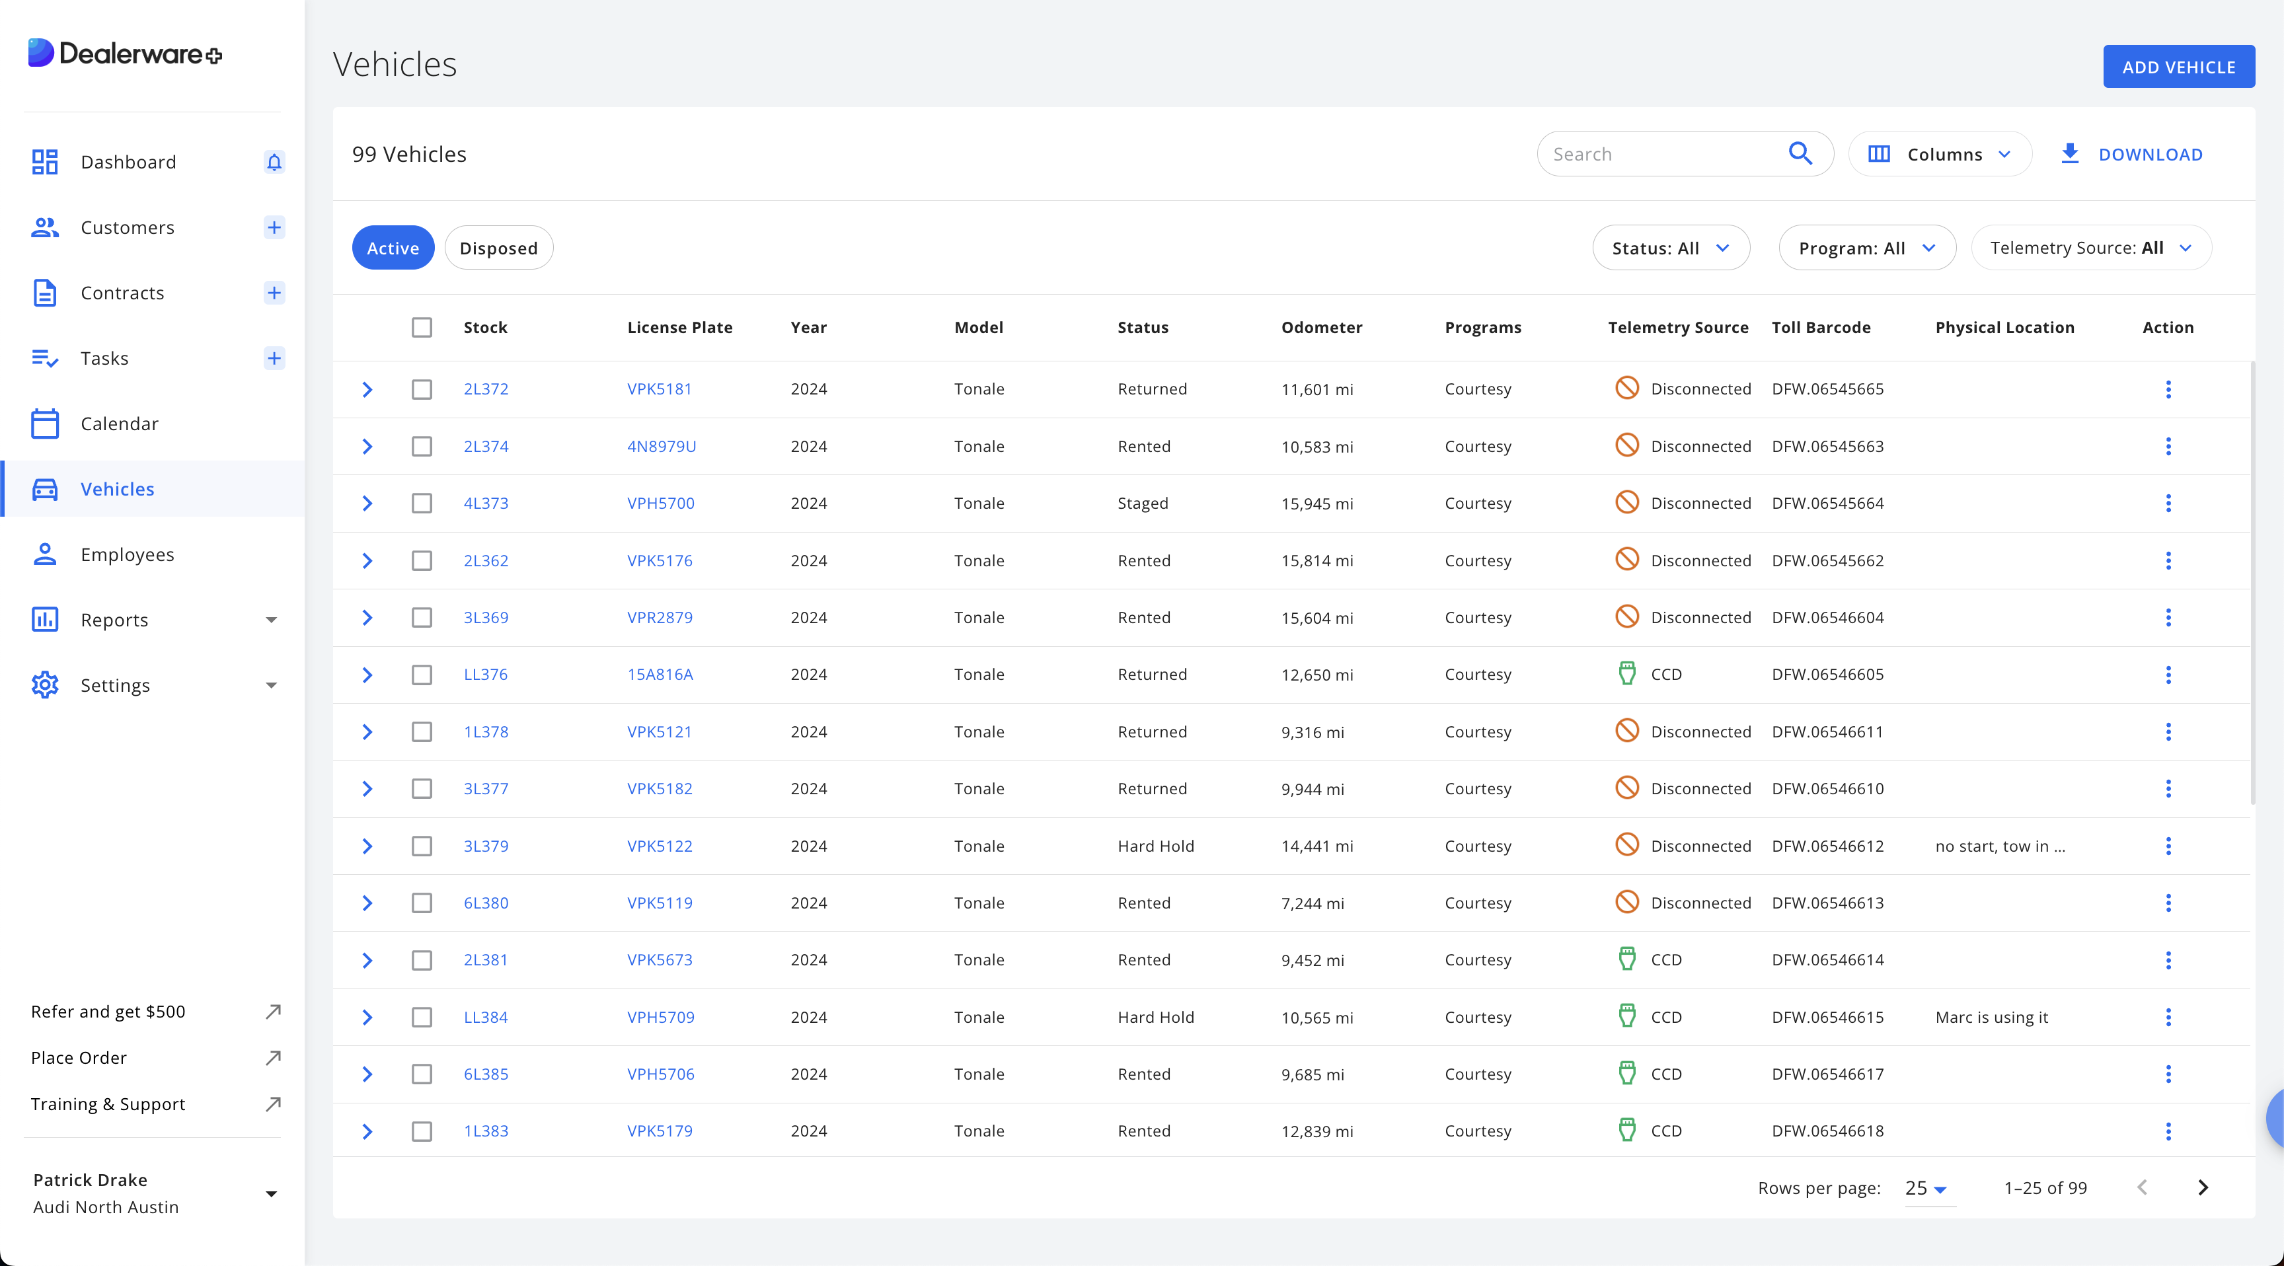Click the Employees sidebar icon
This screenshot has height=1266, width=2284.
(44, 555)
